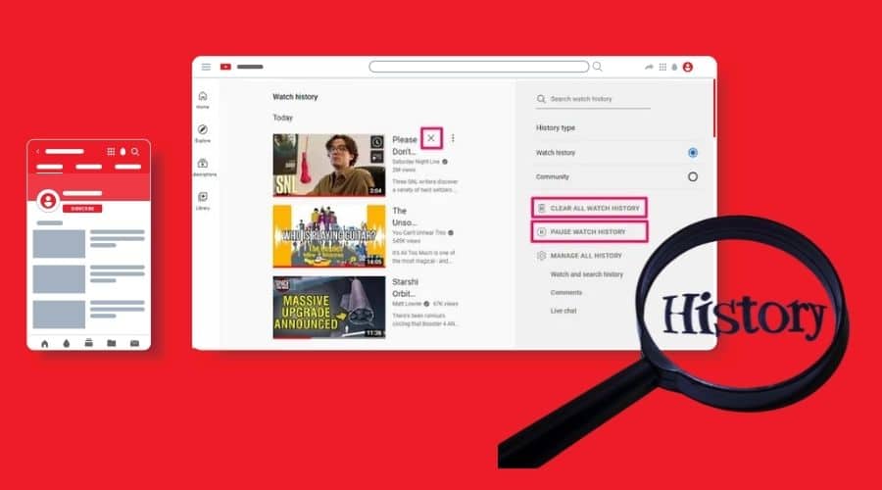Tap the folder icon in phone bottom bar

[x=112, y=343]
